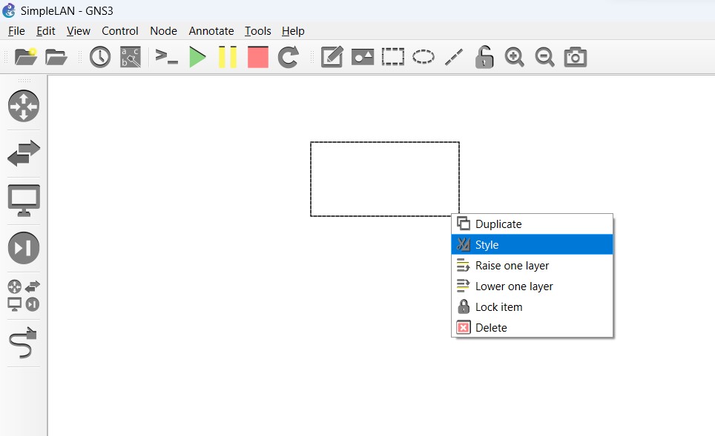The width and height of the screenshot is (715, 436).
Task: Browse end devices monitor icon
Action: (x=24, y=201)
